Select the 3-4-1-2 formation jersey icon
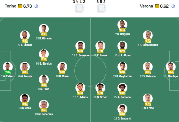 tap(79, 8)
